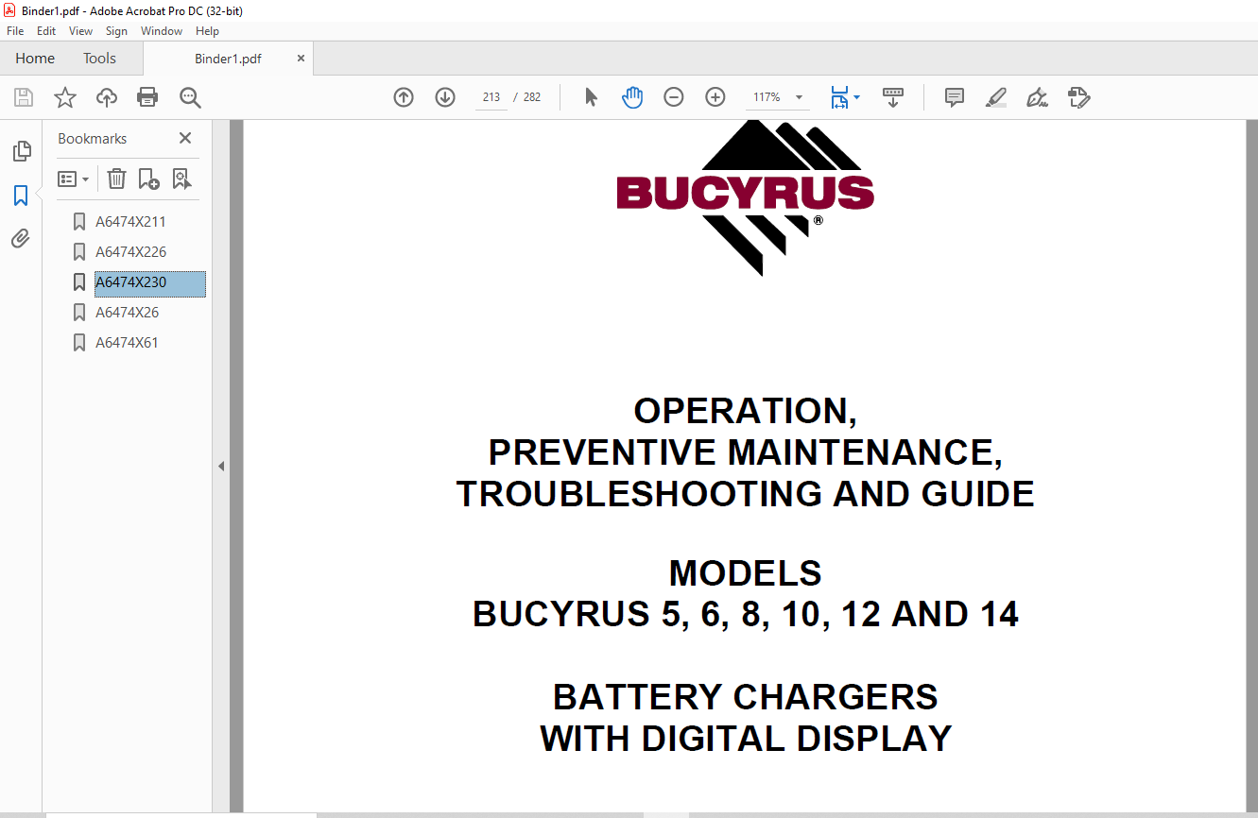Open the Attachments paperclip panel
This screenshot has width=1258, height=818.
pos(21,239)
